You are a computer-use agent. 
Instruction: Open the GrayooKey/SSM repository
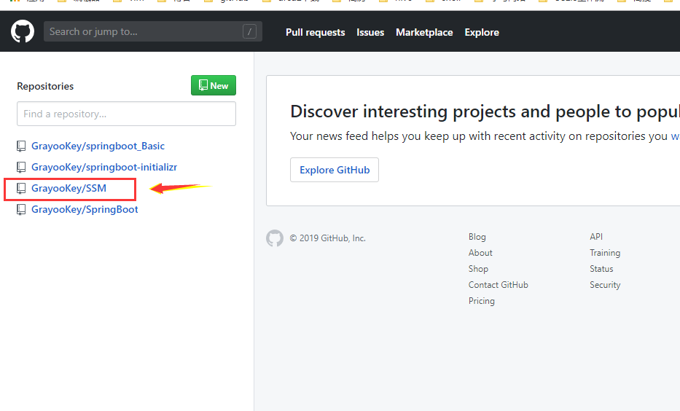pyautogui.click(x=69, y=188)
